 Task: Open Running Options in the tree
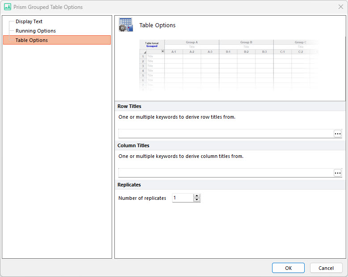point(36,31)
